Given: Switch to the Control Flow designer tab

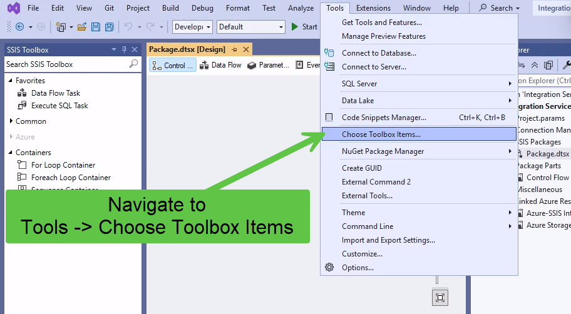Looking at the screenshot, I should pyautogui.click(x=173, y=66).
